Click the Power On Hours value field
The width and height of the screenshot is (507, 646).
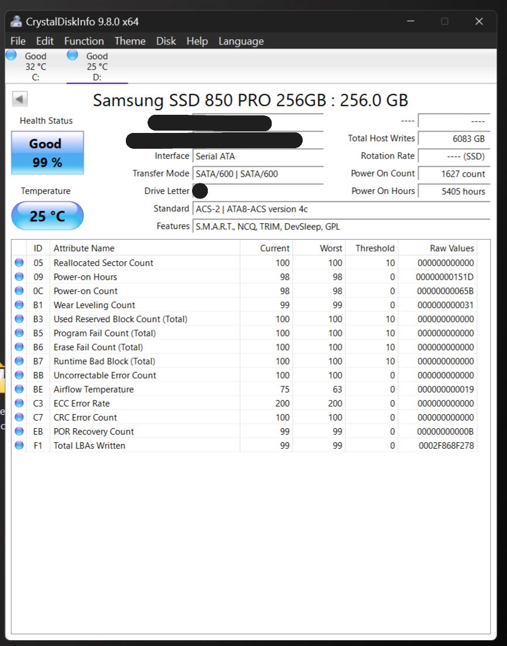tap(454, 191)
